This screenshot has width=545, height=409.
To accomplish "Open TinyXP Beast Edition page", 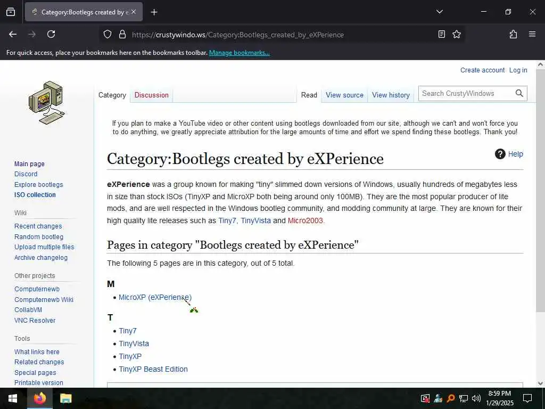I will [153, 370].
